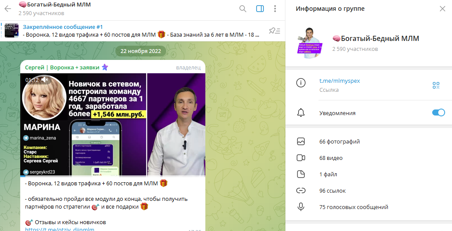Click the photos icon in group info

300,141
